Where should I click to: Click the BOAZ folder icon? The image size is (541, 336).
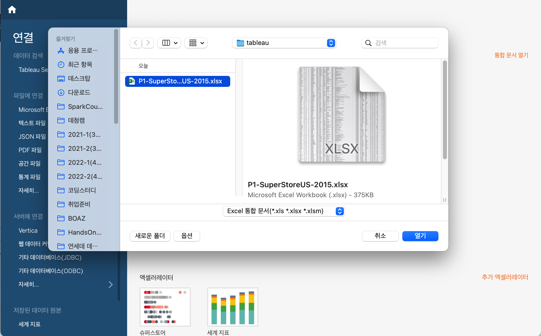[x=61, y=218]
